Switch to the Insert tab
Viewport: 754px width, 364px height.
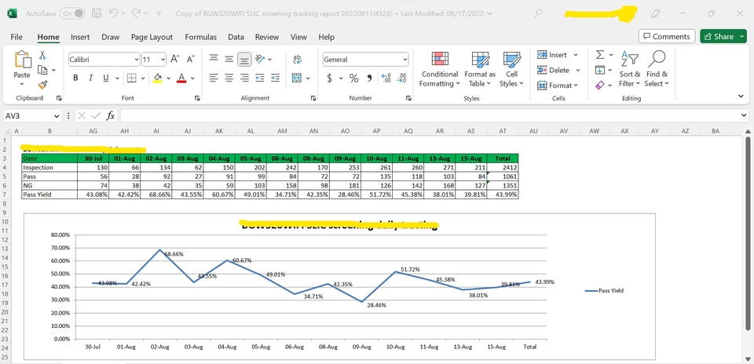point(80,37)
